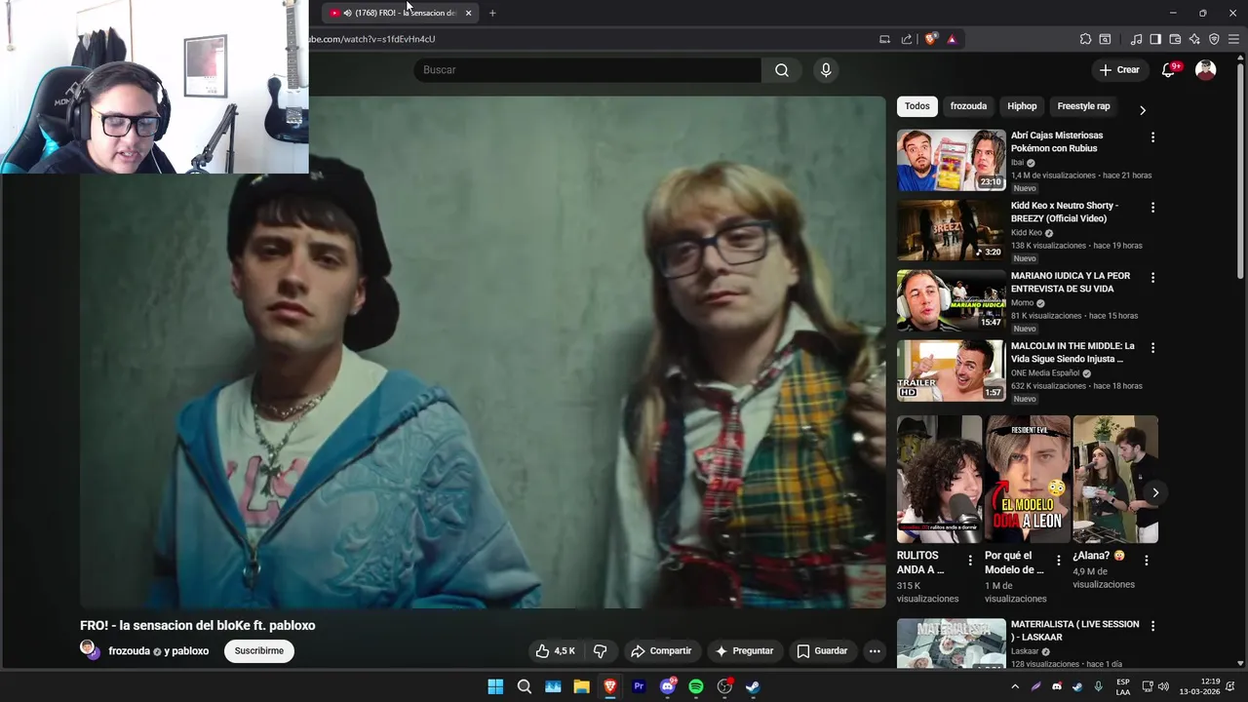
Task: Select the Hiphop filter chip
Action: (1022, 106)
